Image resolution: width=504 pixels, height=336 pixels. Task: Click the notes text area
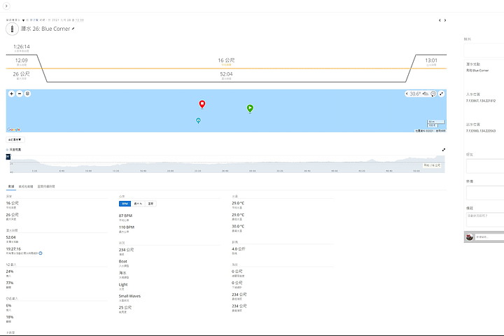[x=485, y=220]
